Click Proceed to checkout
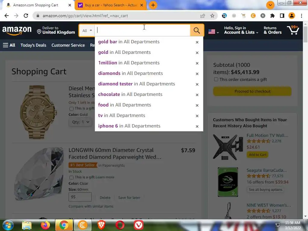 252,91
